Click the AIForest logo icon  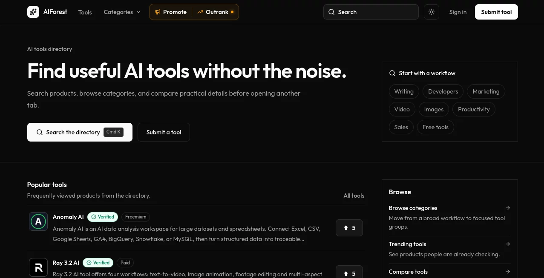click(x=33, y=12)
